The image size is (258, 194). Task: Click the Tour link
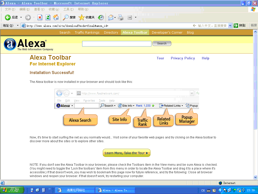click(160, 58)
